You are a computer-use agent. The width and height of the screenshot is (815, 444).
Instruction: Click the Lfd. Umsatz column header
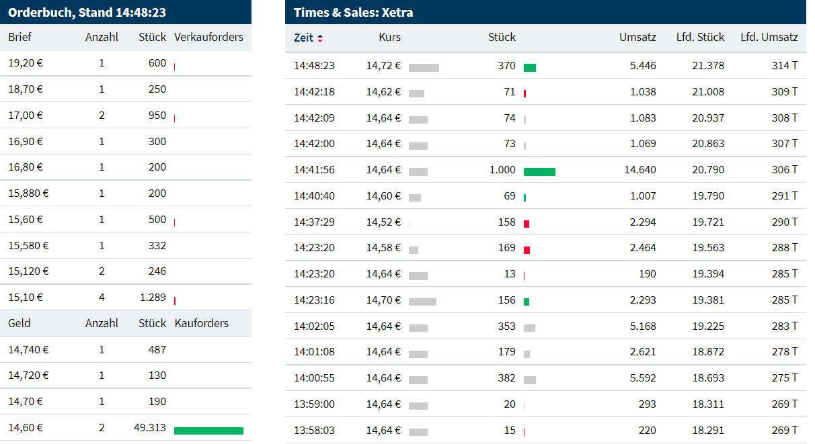click(769, 38)
